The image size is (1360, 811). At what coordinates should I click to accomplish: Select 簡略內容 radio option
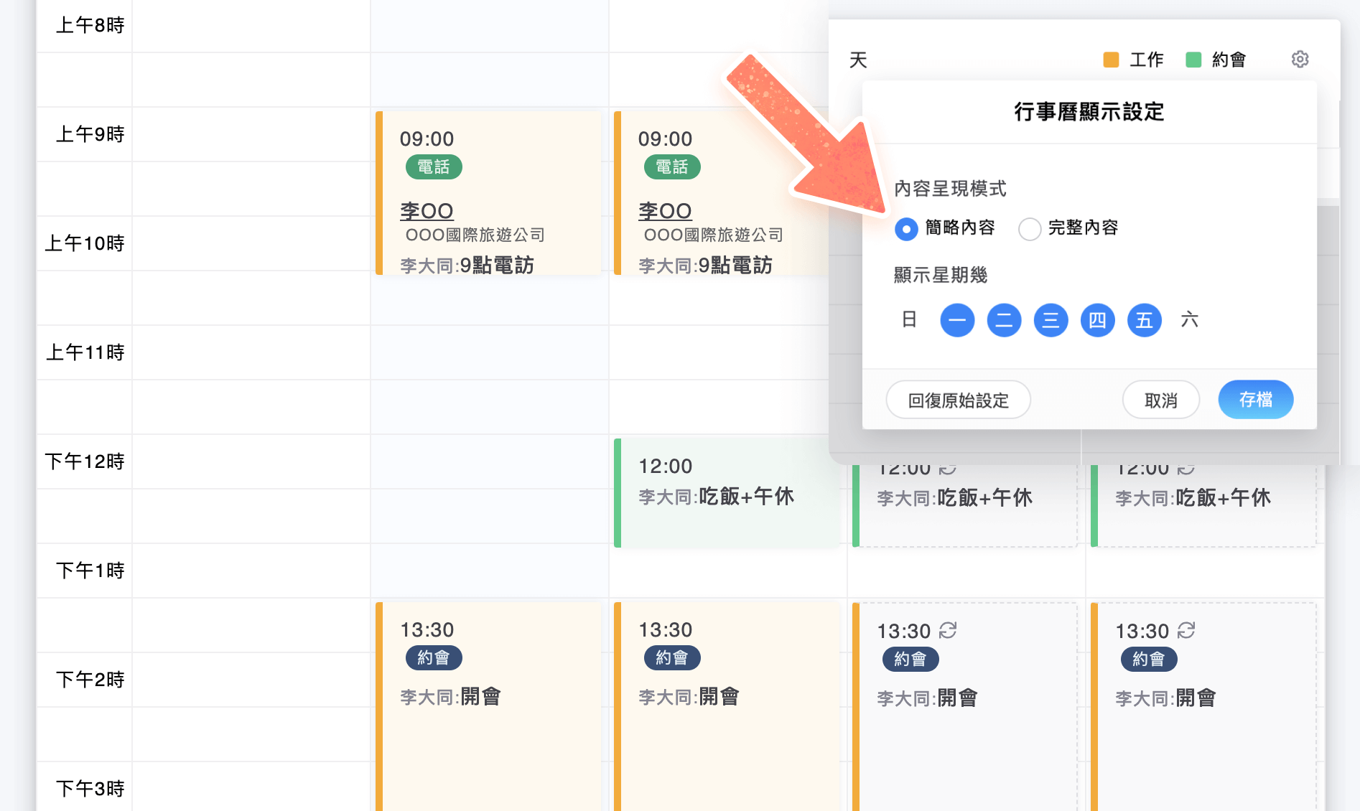pyautogui.click(x=906, y=229)
